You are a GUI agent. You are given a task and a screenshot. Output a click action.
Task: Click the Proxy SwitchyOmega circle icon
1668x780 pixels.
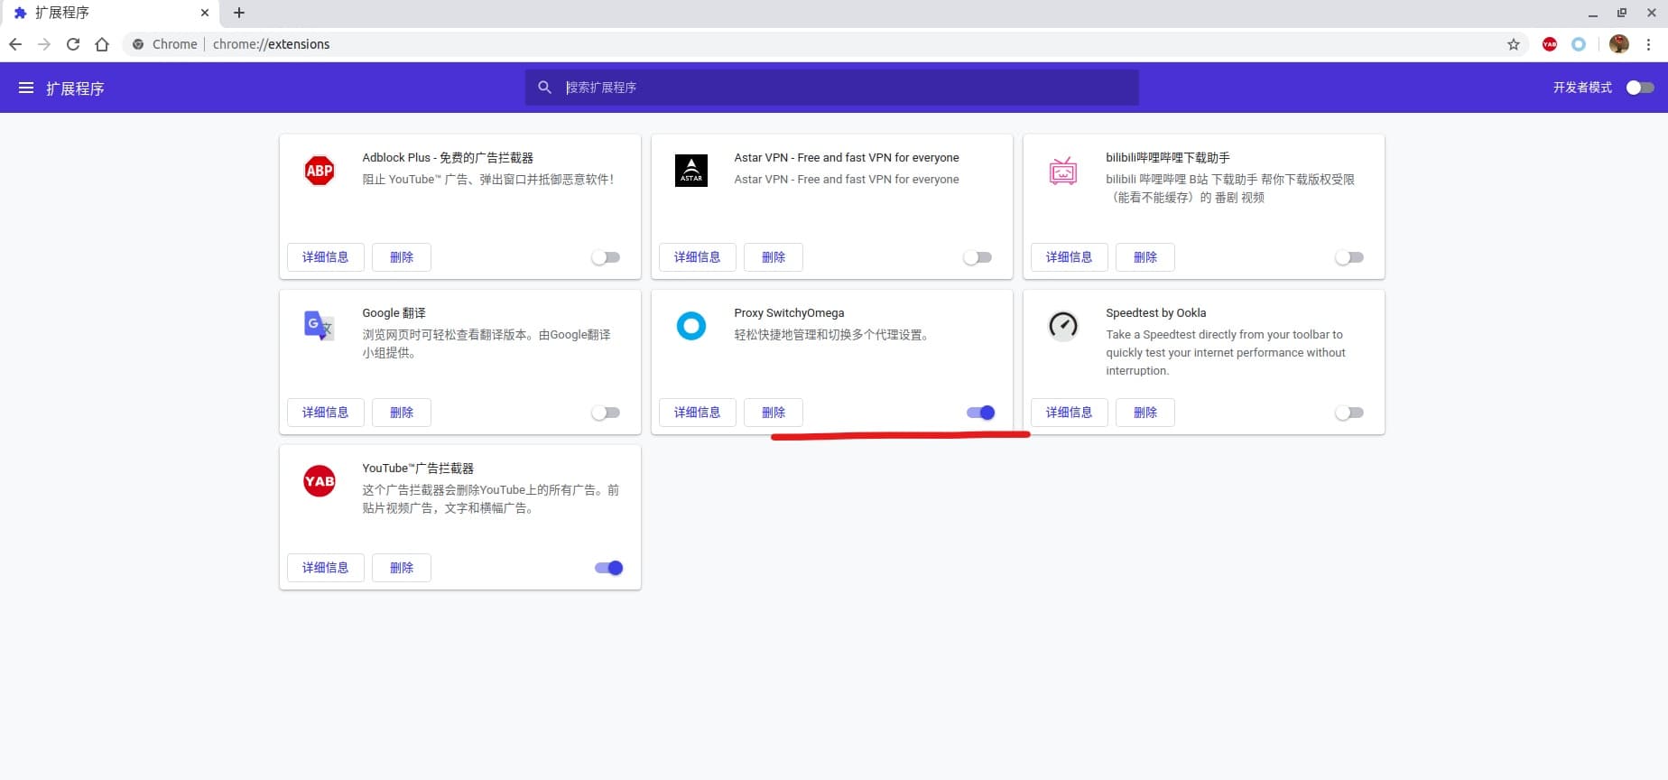click(691, 326)
